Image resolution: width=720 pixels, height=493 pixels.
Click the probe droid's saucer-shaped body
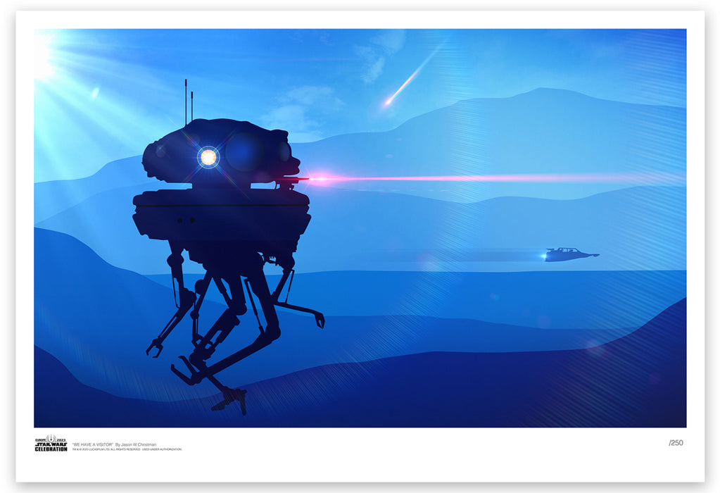222,211
